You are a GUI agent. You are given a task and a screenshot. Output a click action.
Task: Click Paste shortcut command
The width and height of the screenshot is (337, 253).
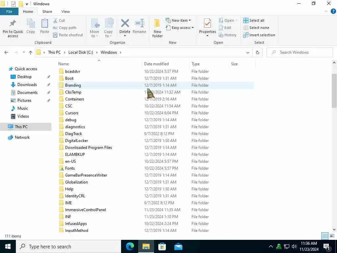[x=68, y=35]
